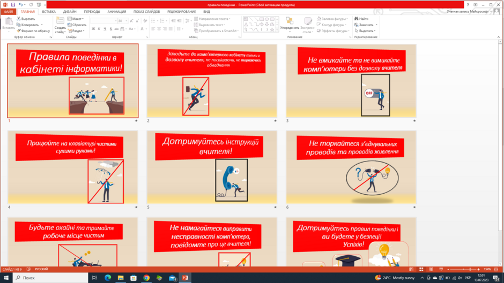
Task: Click the Undo arrow in the quick access toolbar
Action: point(20,5)
